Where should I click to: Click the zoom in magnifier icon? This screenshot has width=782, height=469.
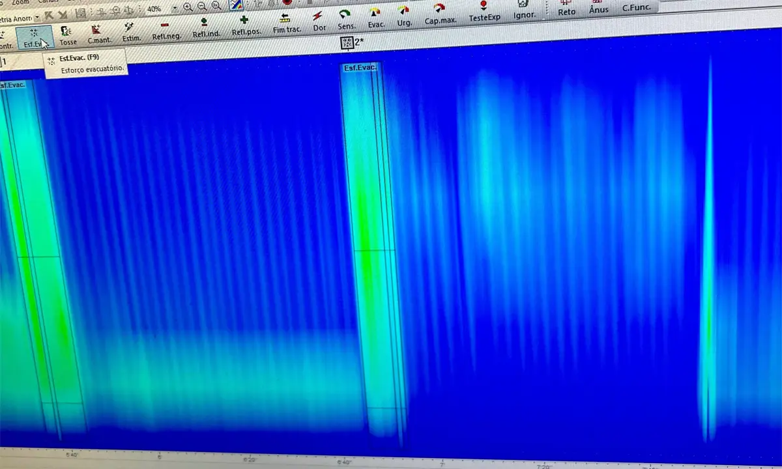[x=188, y=8]
